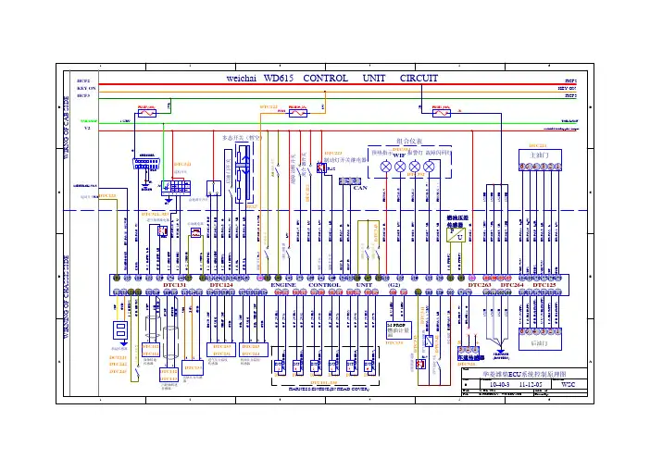Image resolution: width=650 pixels, height=459 pixels.
Task: Select the first indicator lamp under WIF
Action: (x=386, y=165)
